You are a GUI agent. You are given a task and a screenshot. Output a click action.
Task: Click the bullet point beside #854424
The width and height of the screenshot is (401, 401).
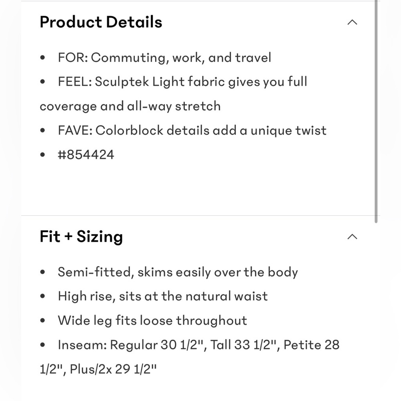tap(43, 155)
